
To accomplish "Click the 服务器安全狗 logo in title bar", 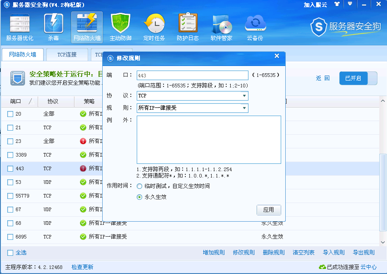I will point(7,5).
